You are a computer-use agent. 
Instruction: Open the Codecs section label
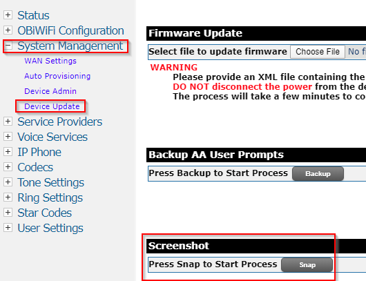tap(35, 167)
